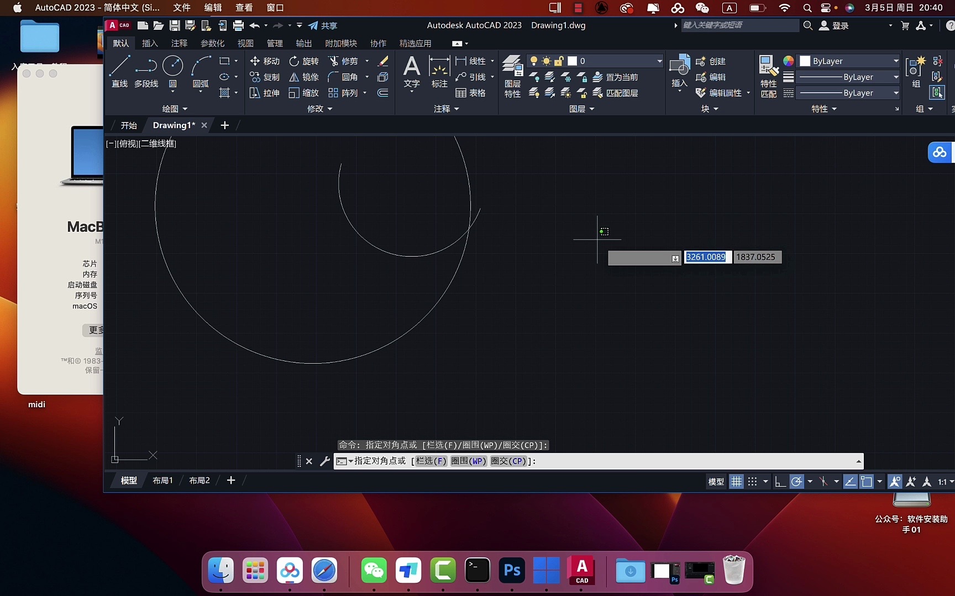Activate the Circle tool
This screenshot has width=955, height=596.
click(172, 68)
